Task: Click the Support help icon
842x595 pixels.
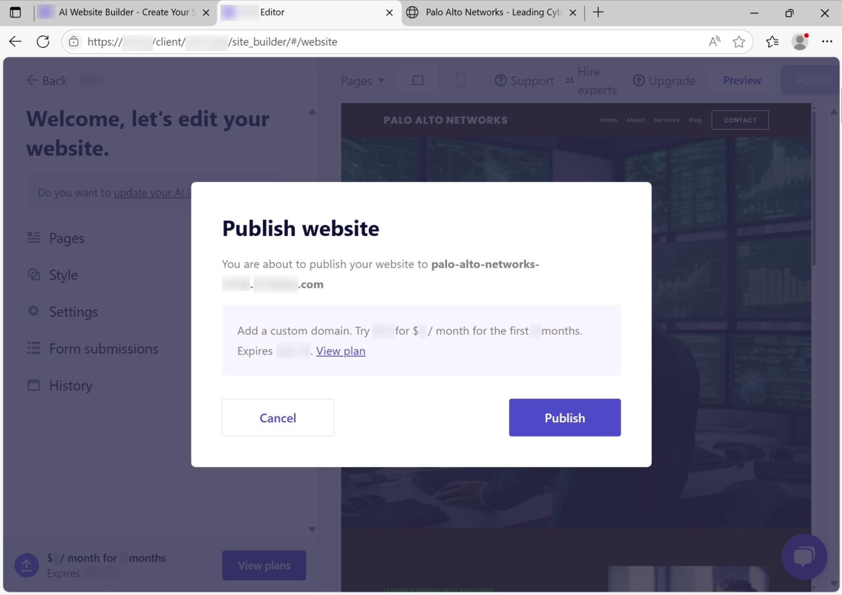Action: pos(502,81)
